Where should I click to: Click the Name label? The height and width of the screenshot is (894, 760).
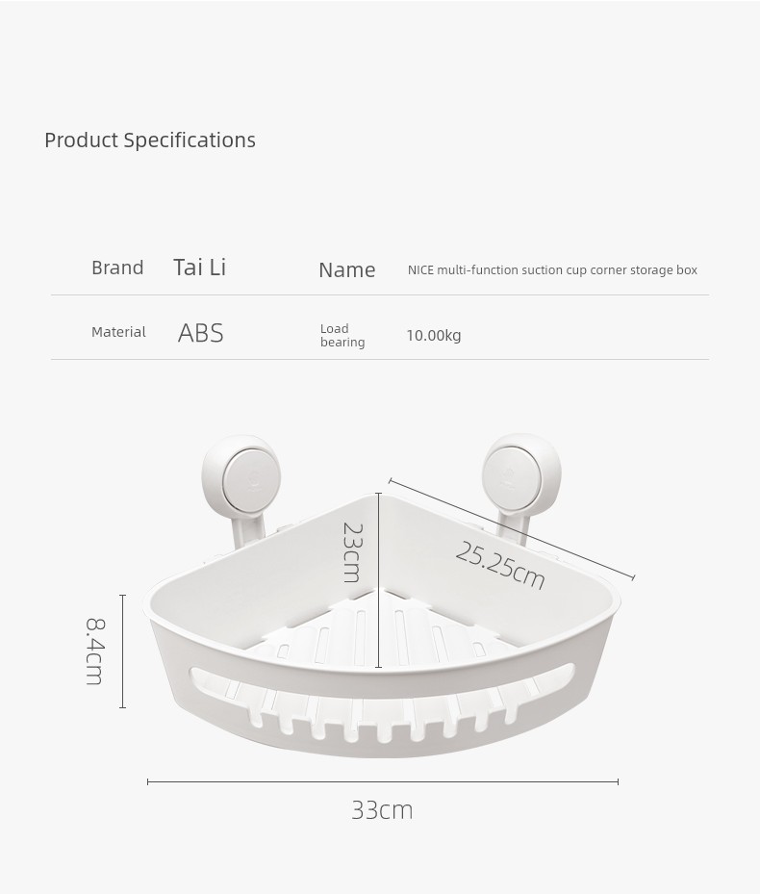pos(346,269)
